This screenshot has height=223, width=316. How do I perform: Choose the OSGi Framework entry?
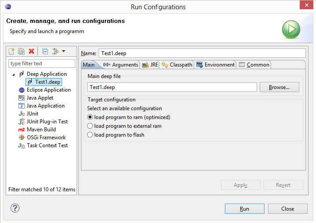click(46, 138)
